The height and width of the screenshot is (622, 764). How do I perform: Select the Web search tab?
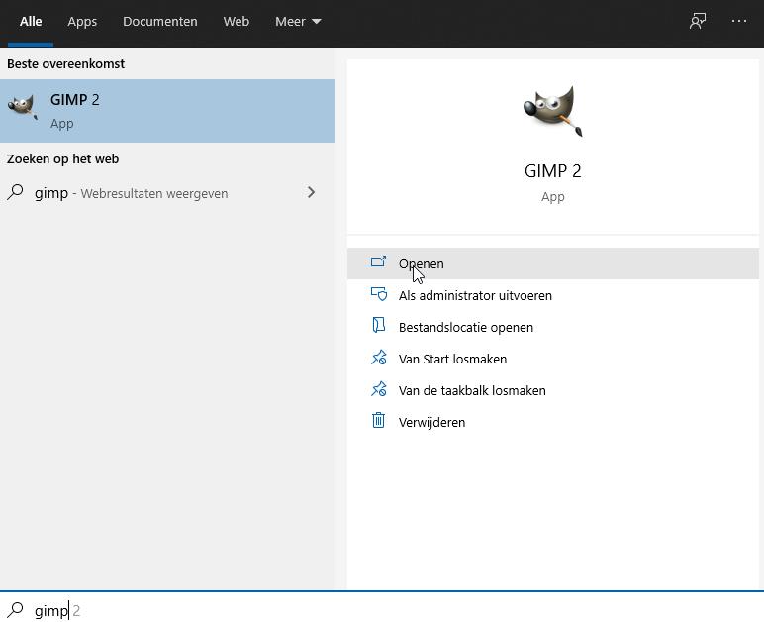pyautogui.click(x=236, y=21)
